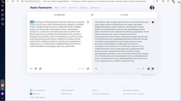Open tab collections icon in sidebar
The height and width of the screenshot is (101, 181).
[x=3, y=10]
